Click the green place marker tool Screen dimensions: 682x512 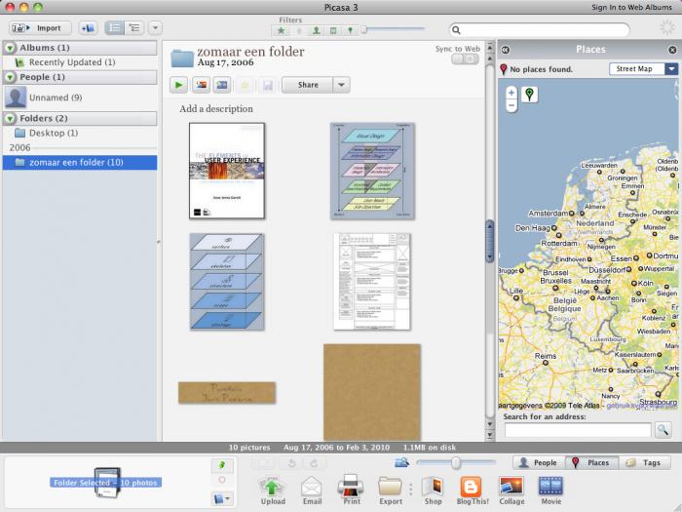529,94
